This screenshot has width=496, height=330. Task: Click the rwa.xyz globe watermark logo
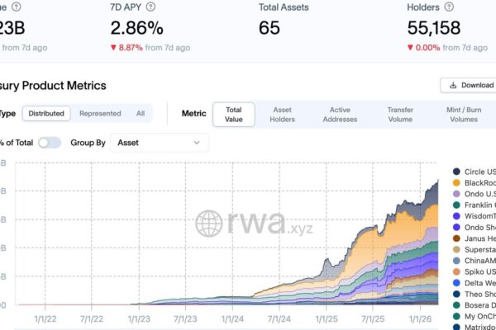[210, 223]
